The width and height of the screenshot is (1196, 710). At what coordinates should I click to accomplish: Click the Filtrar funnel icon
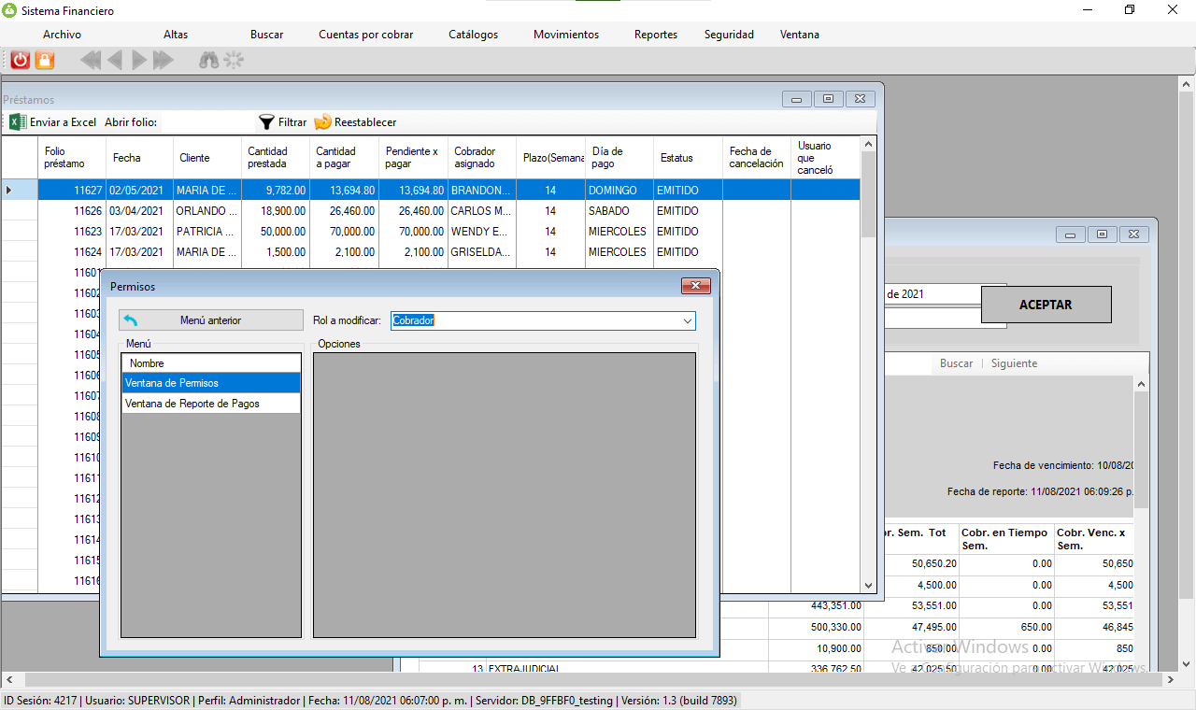point(266,121)
